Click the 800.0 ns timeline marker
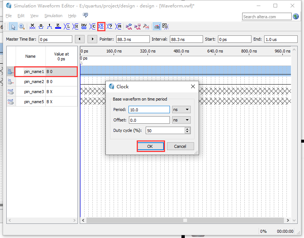 coord(249,51)
